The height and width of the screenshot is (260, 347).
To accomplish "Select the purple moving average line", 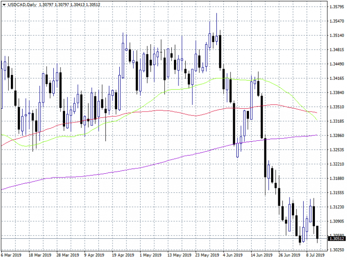I will pyautogui.click(x=136, y=168).
